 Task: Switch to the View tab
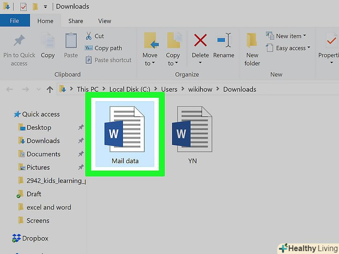[x=105, y=21]
